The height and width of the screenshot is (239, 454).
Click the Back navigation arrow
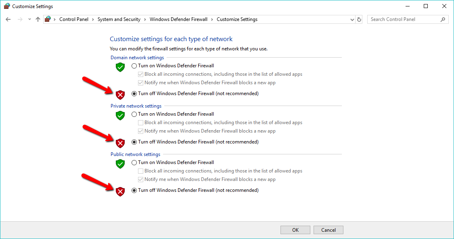click(8, 19)
